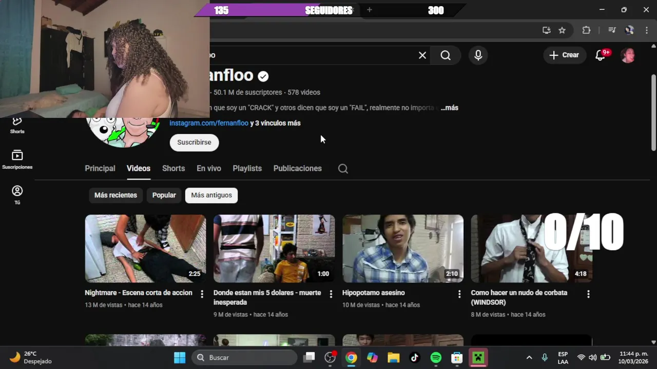Play the Hipopotamo asesino thumbnail
Image resolution: width=657 pixels, height=369 pixels.
coord(403,249)
